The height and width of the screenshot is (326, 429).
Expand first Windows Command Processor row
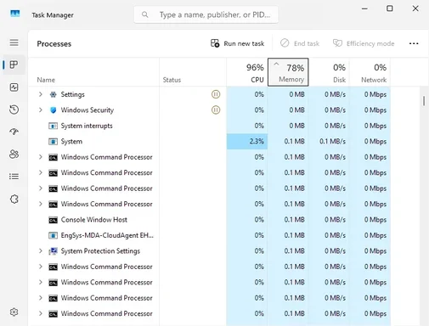(40, 157)
